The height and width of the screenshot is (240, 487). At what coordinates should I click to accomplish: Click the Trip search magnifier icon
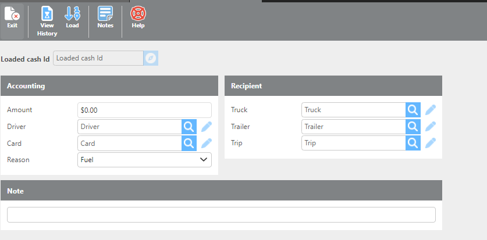click(x=413, y=143)
